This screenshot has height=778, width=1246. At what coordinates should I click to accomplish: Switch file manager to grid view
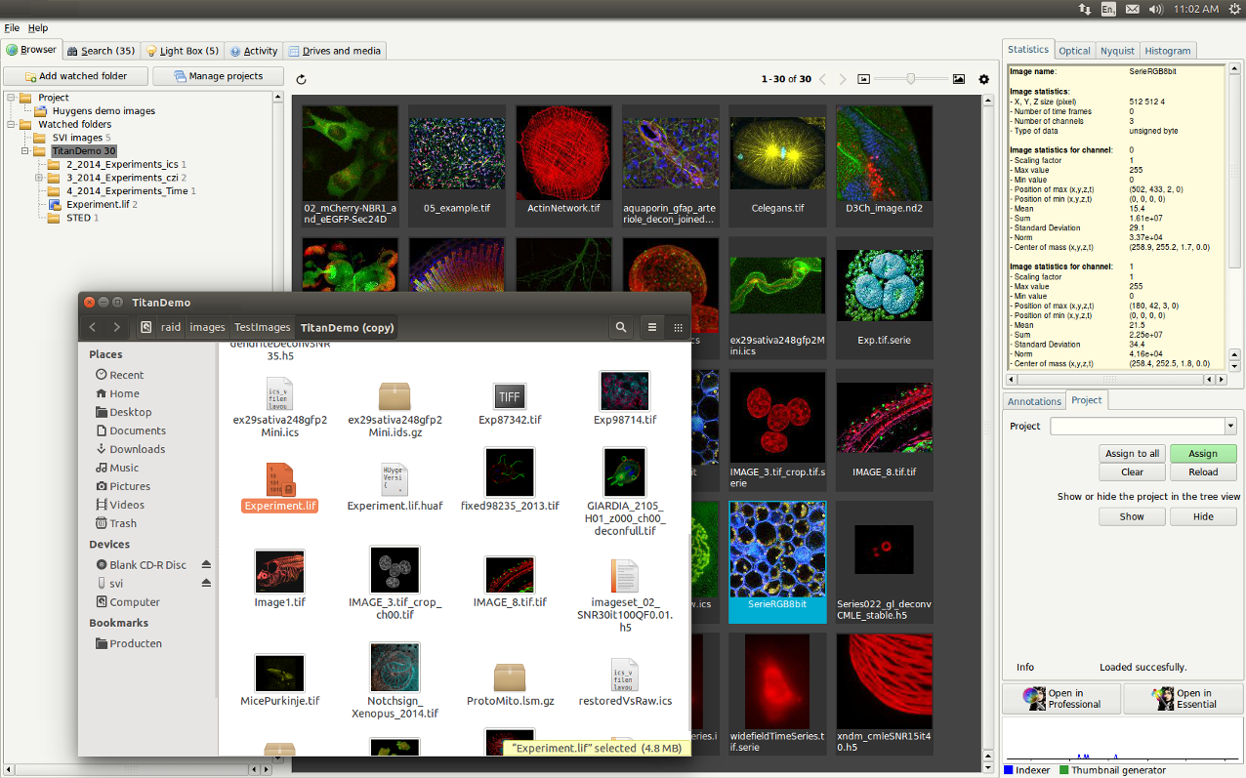pyautogui.click(x=678, y=328)
